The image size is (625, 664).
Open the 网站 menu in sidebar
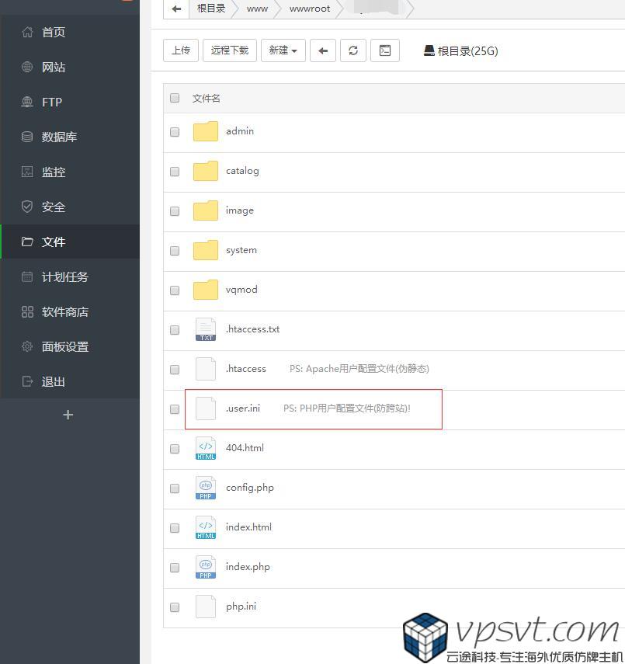pos(54,68)
